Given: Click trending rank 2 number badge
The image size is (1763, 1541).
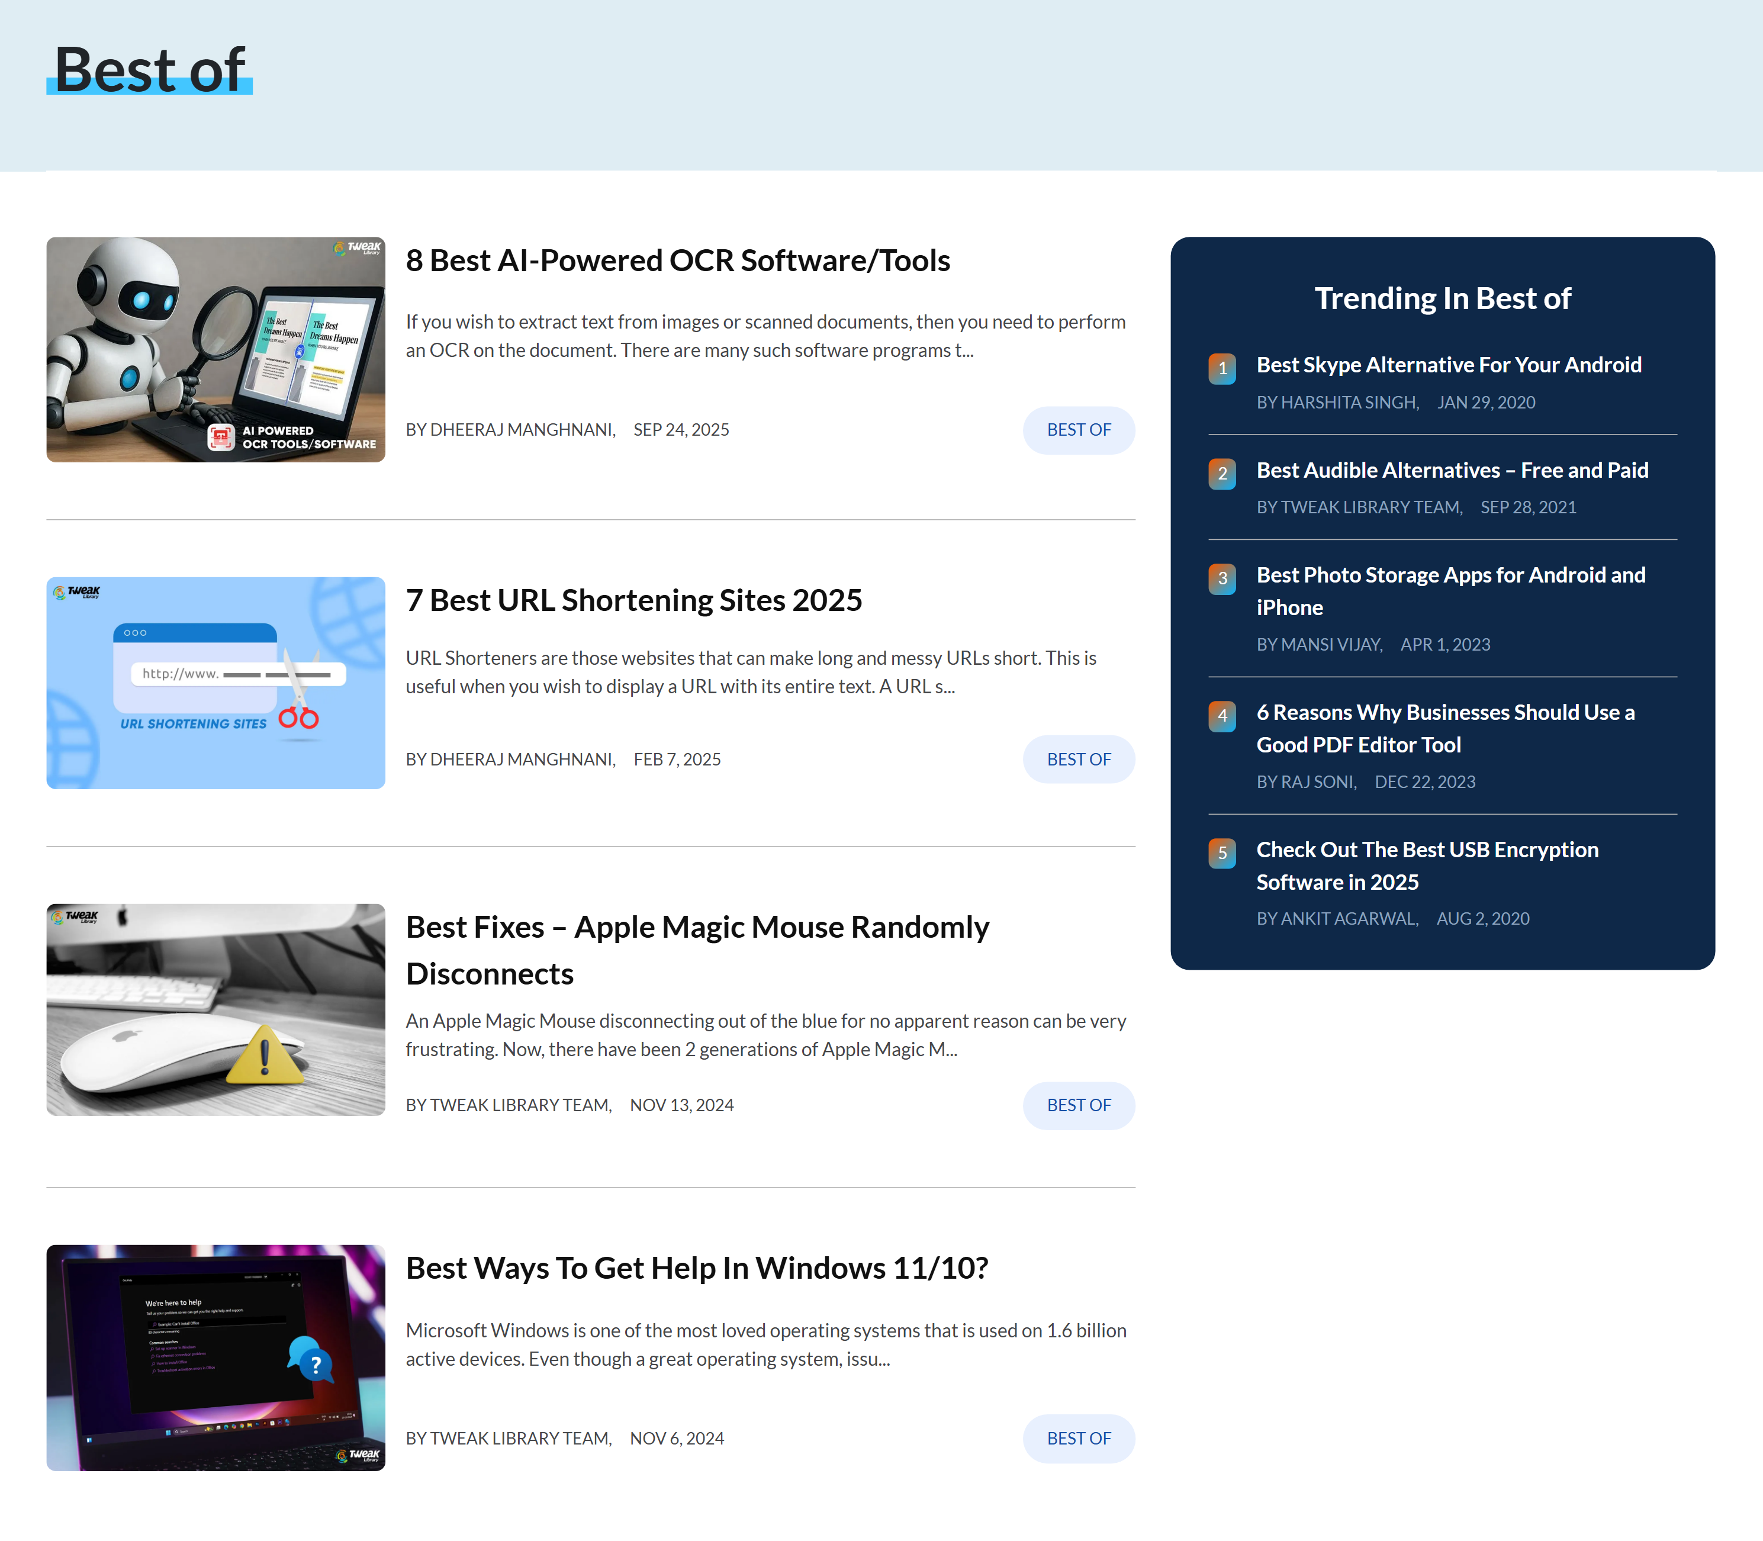Looking at the screenshot, I should click(x=1221, y=474).
